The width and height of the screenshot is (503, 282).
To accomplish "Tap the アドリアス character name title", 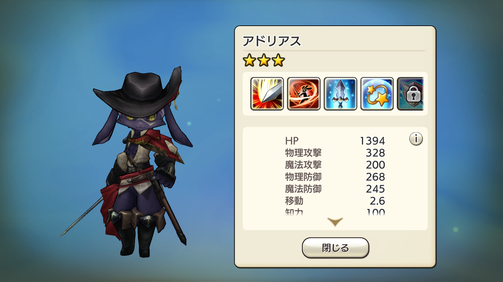I will coord(272,41).
